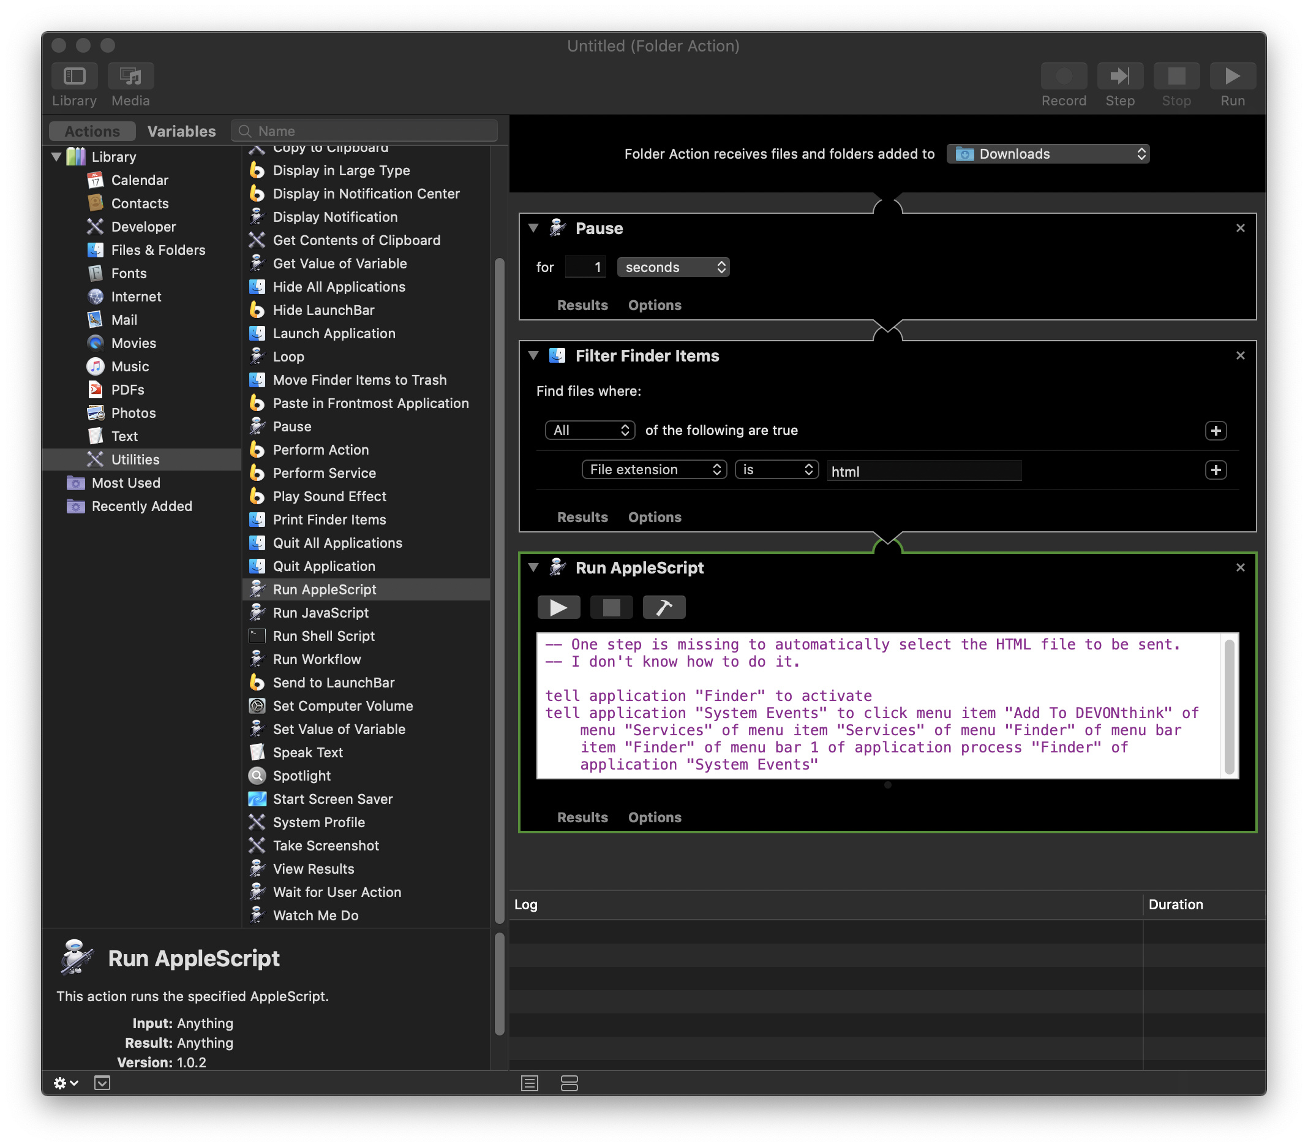Click the Step workflow button
Viewport: 1308px width, 1147px height.
pos(1119,76)
